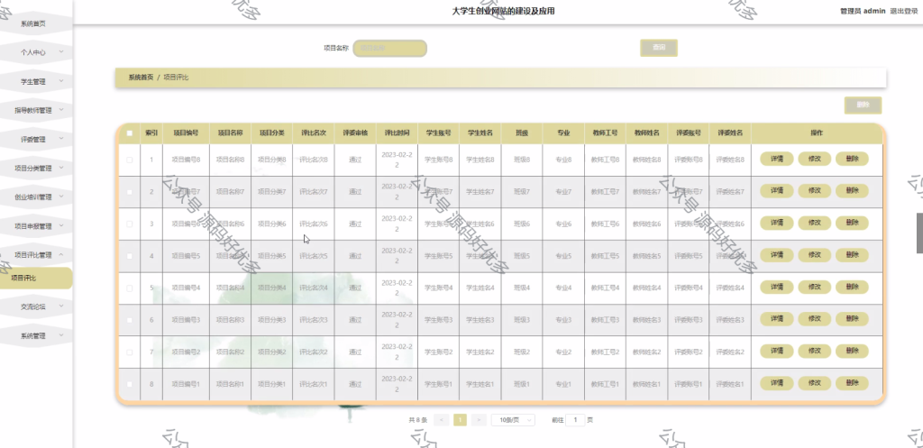Click 删除 for the 项目编号4 row
The width and height of the screenshot is (923, 448).
click(852, 288)
